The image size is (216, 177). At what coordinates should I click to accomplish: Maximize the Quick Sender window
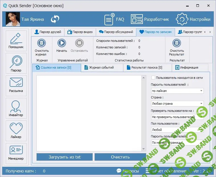tap(198, 6)
